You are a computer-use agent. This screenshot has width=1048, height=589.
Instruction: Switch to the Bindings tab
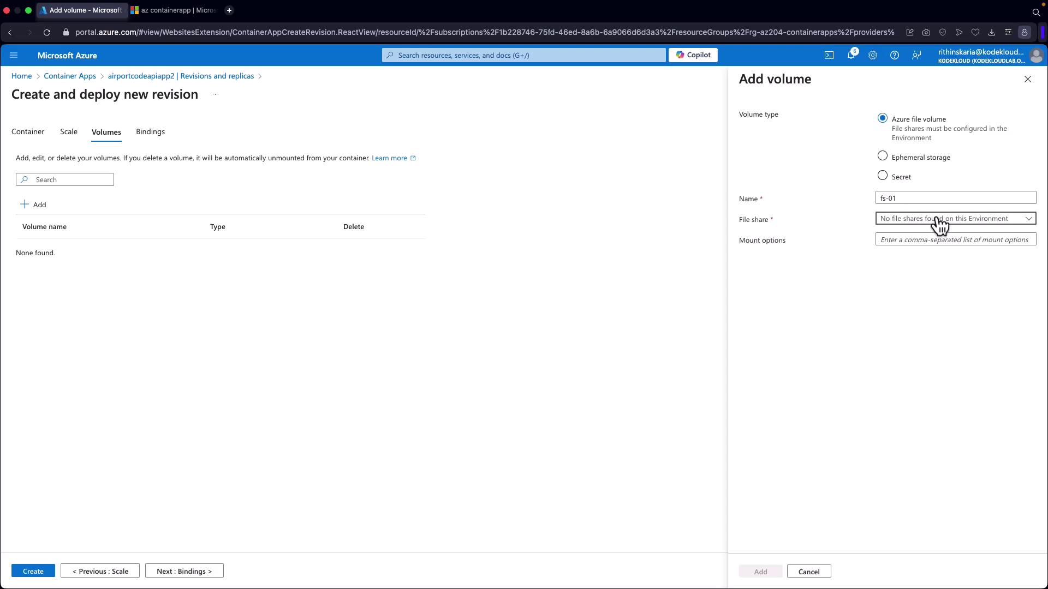[150, 132]
